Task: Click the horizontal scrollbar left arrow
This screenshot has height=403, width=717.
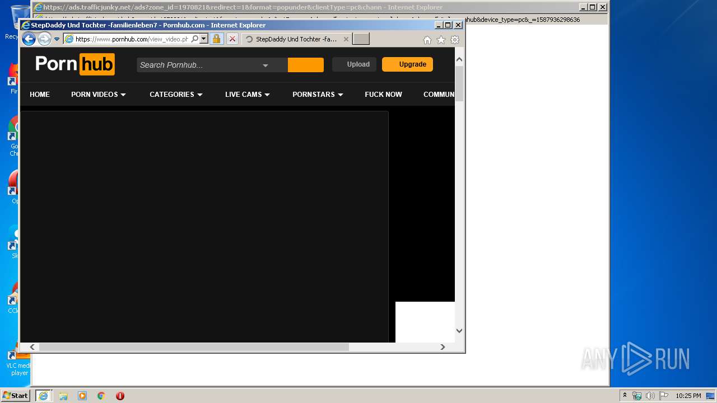Action: (x=32, y=347)
